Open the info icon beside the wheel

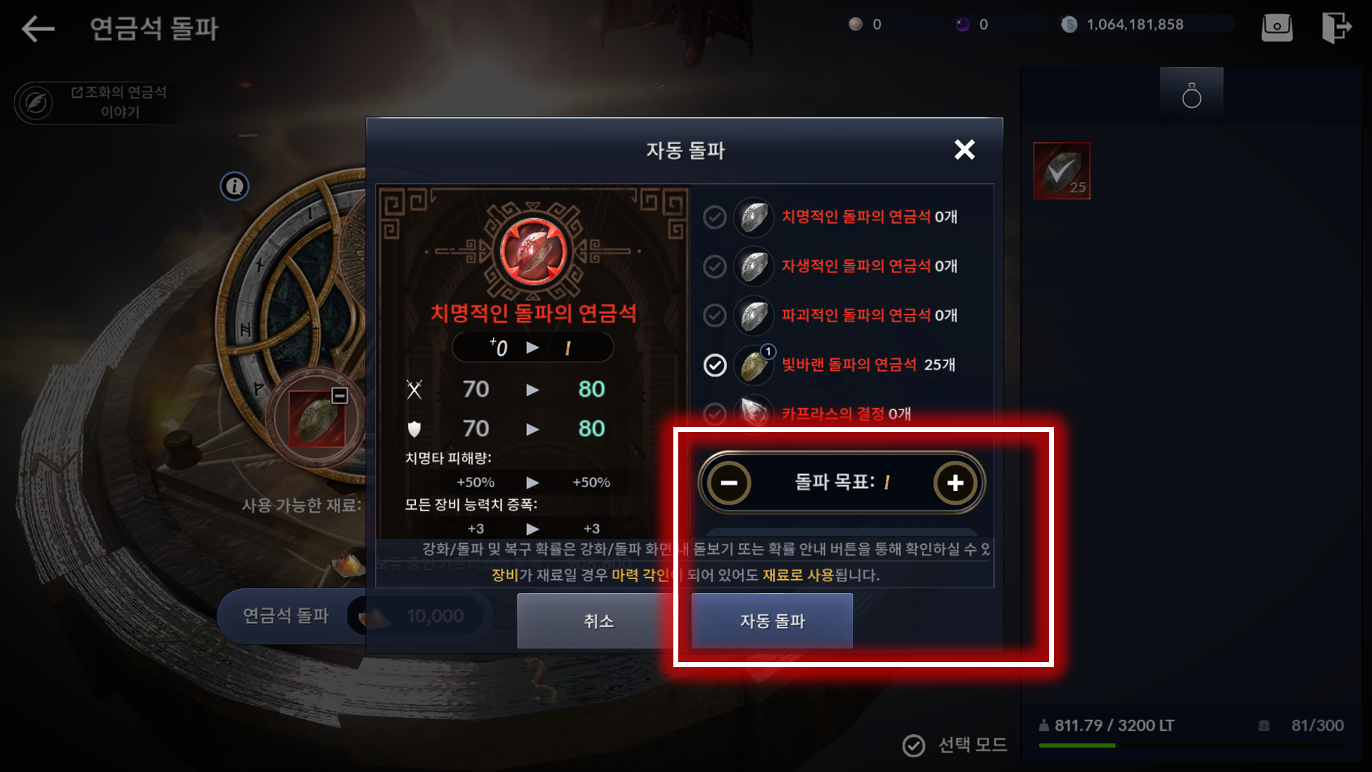pyautogui.click(x=234, y=186)
